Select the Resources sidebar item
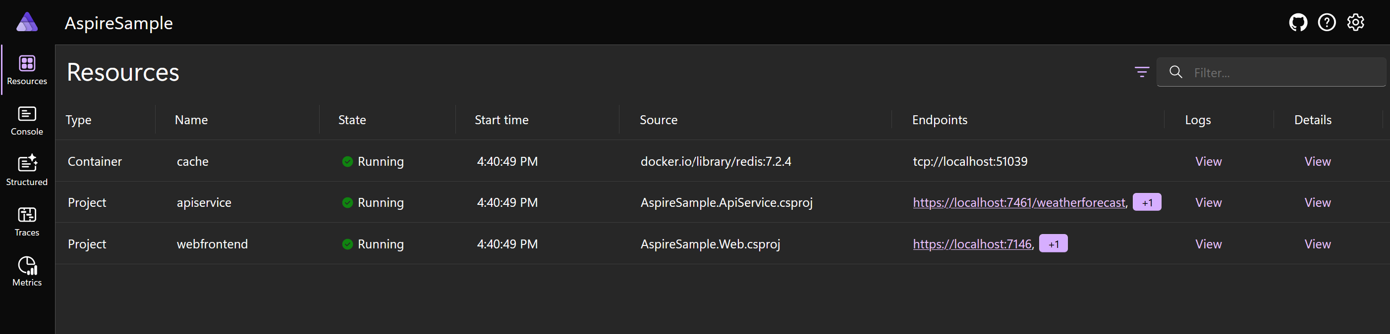 (x=27, y=71)
